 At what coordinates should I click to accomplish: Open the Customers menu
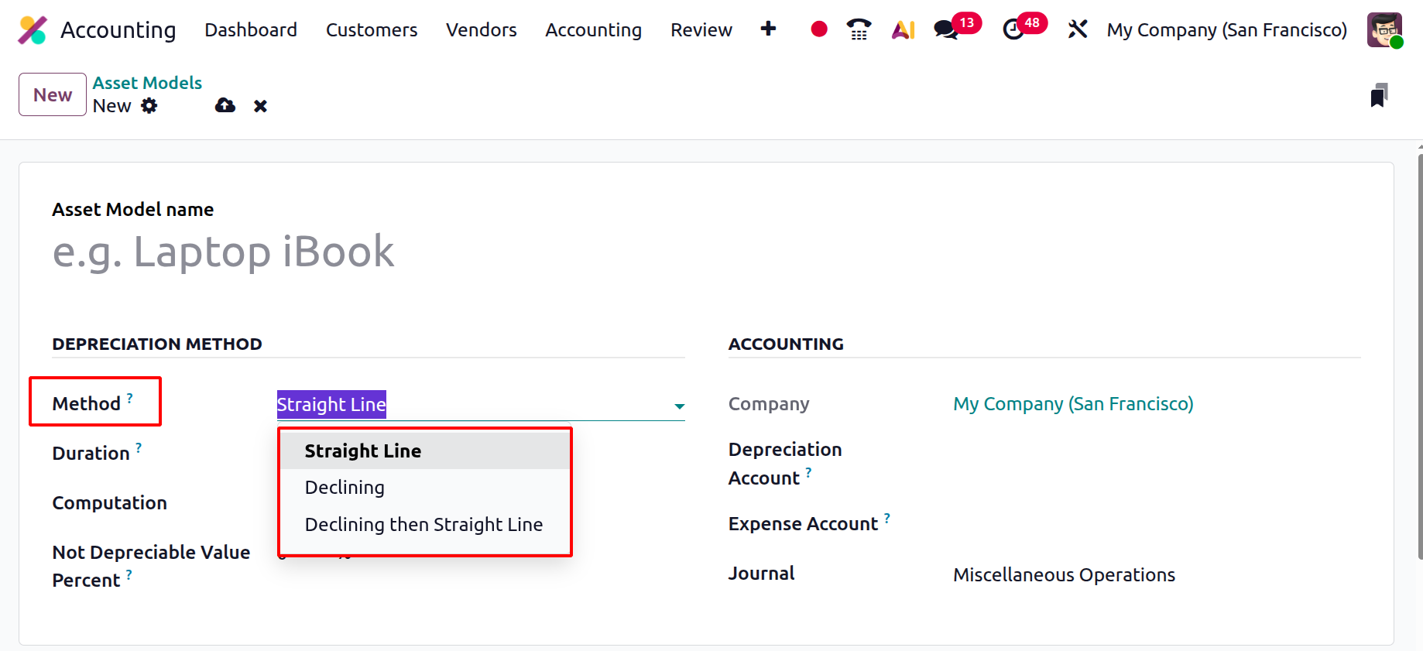[372, 30]
